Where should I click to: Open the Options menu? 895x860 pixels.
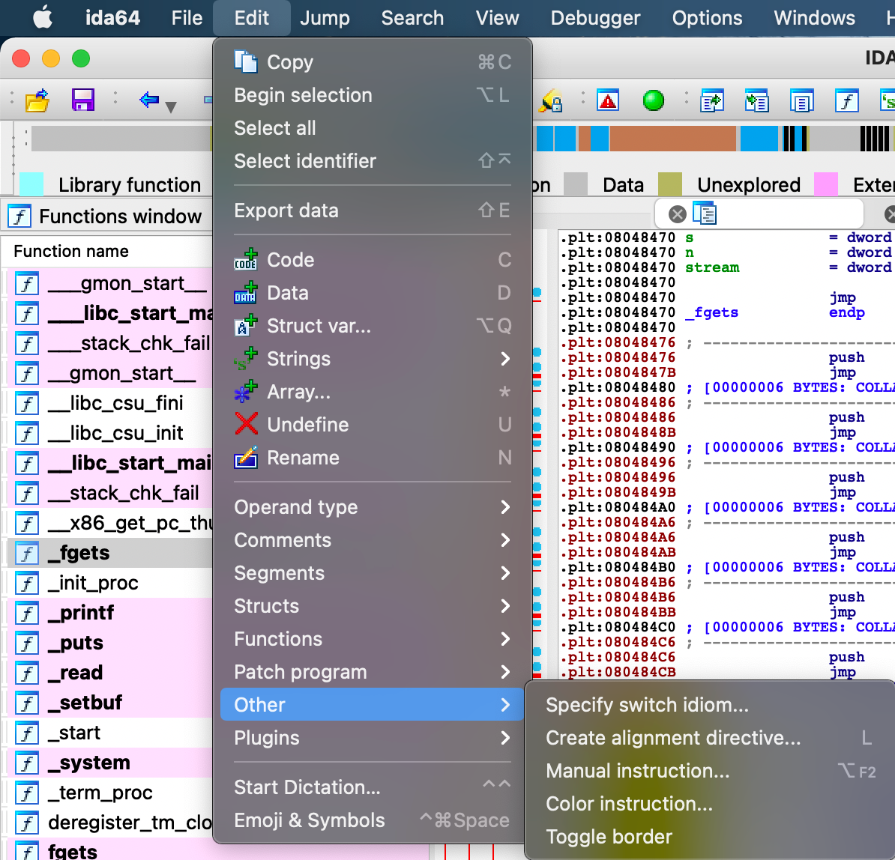(707, 18)
